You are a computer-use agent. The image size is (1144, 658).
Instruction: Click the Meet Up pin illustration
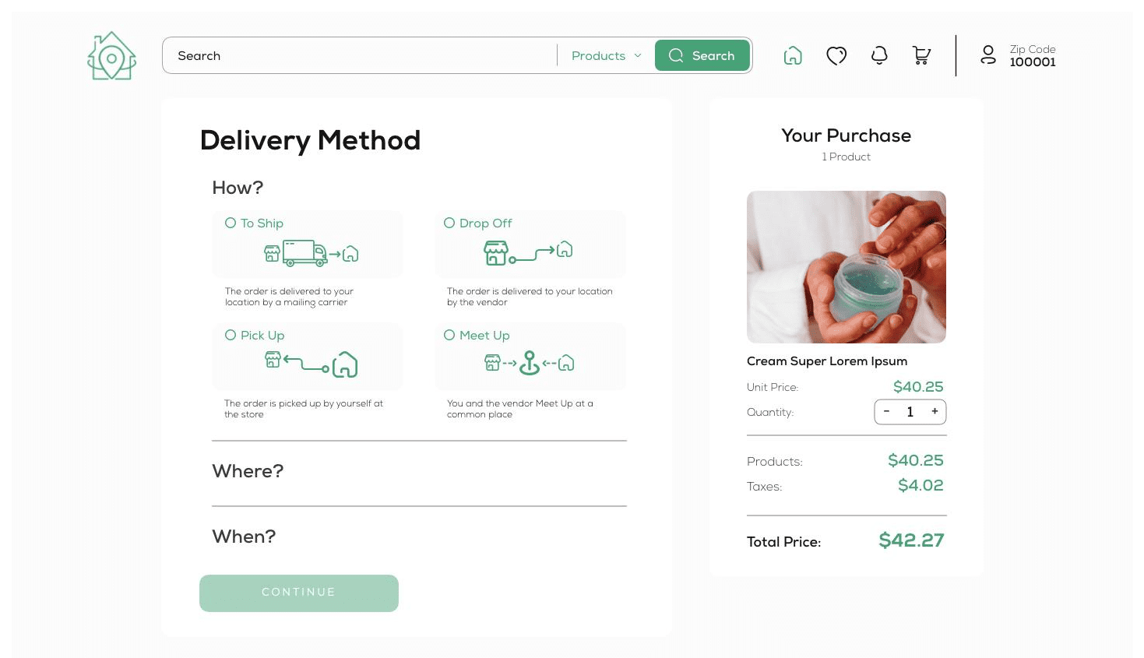[x=530, y=363]
